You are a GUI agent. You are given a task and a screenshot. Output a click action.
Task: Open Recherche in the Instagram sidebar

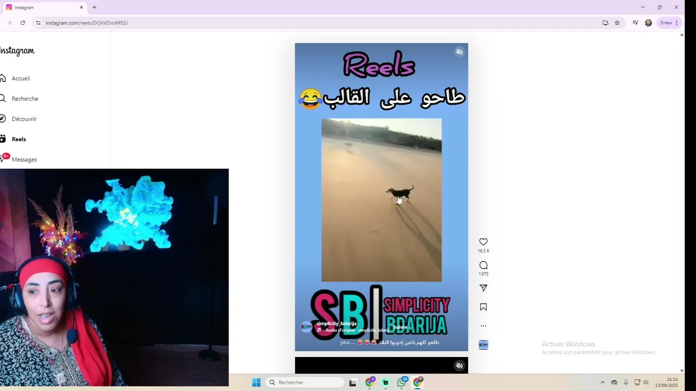click(24, 98)
